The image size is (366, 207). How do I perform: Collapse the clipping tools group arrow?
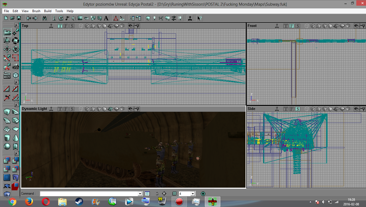[x=17, y=82]
